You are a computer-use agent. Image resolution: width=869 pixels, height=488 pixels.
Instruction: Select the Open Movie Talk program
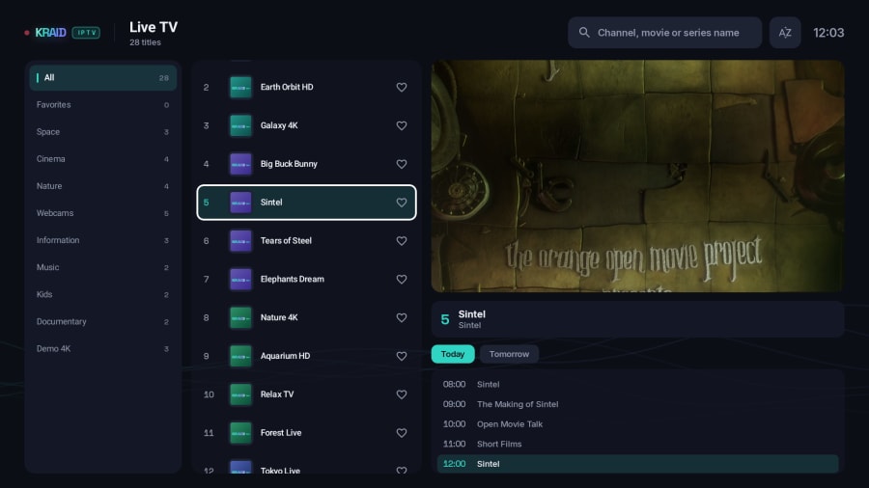[x=637, y=423]
